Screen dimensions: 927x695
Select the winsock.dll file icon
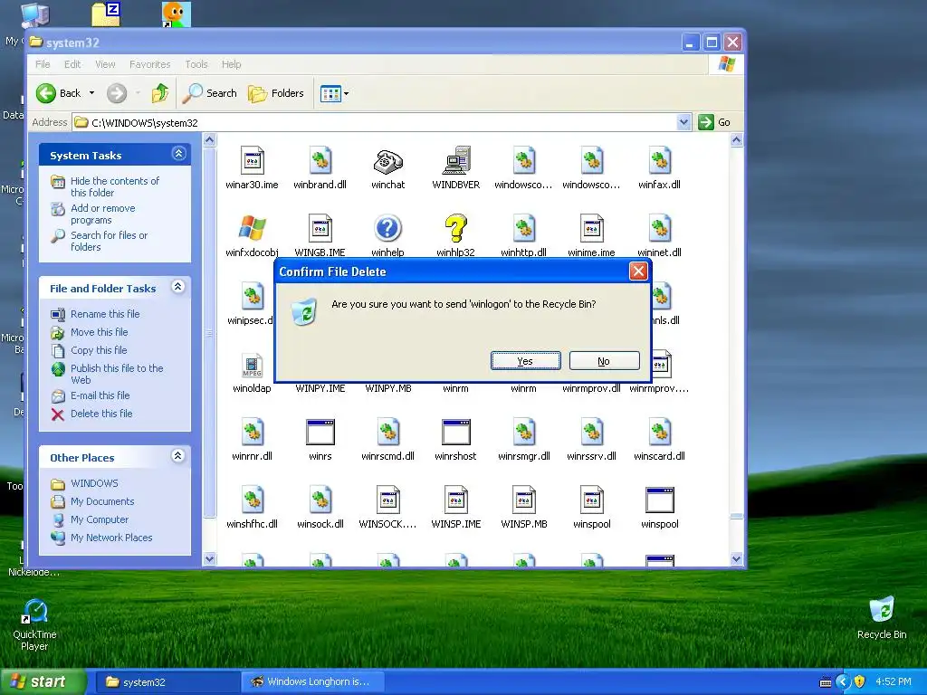click(x=320, y=500)
